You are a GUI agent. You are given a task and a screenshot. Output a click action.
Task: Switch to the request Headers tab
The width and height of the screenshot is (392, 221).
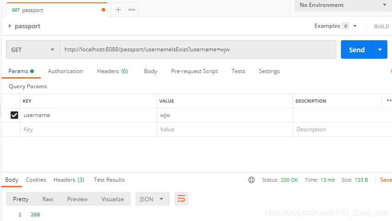(x=112, y=71)
